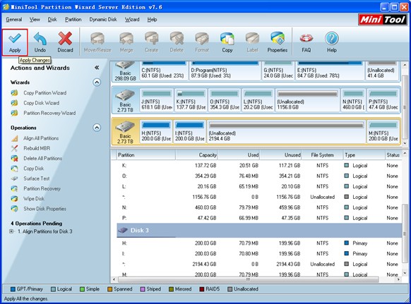Select the M:(NTFS) partition block in disk map
This screenshot has height=304, width=411.
383,131
